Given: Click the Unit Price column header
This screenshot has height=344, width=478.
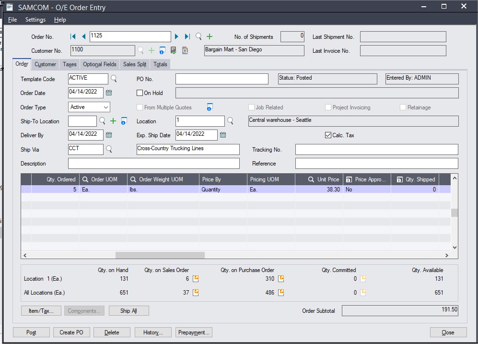Looking at the screenshot, I should pos(319,179).
